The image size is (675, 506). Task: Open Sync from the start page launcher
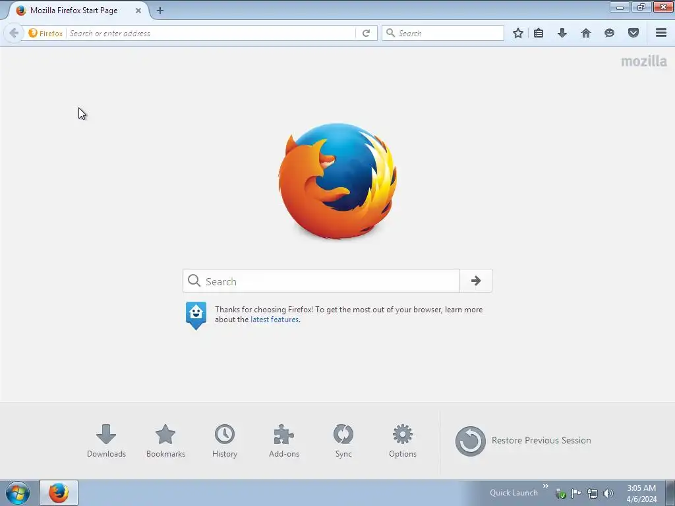pos(343,441)
